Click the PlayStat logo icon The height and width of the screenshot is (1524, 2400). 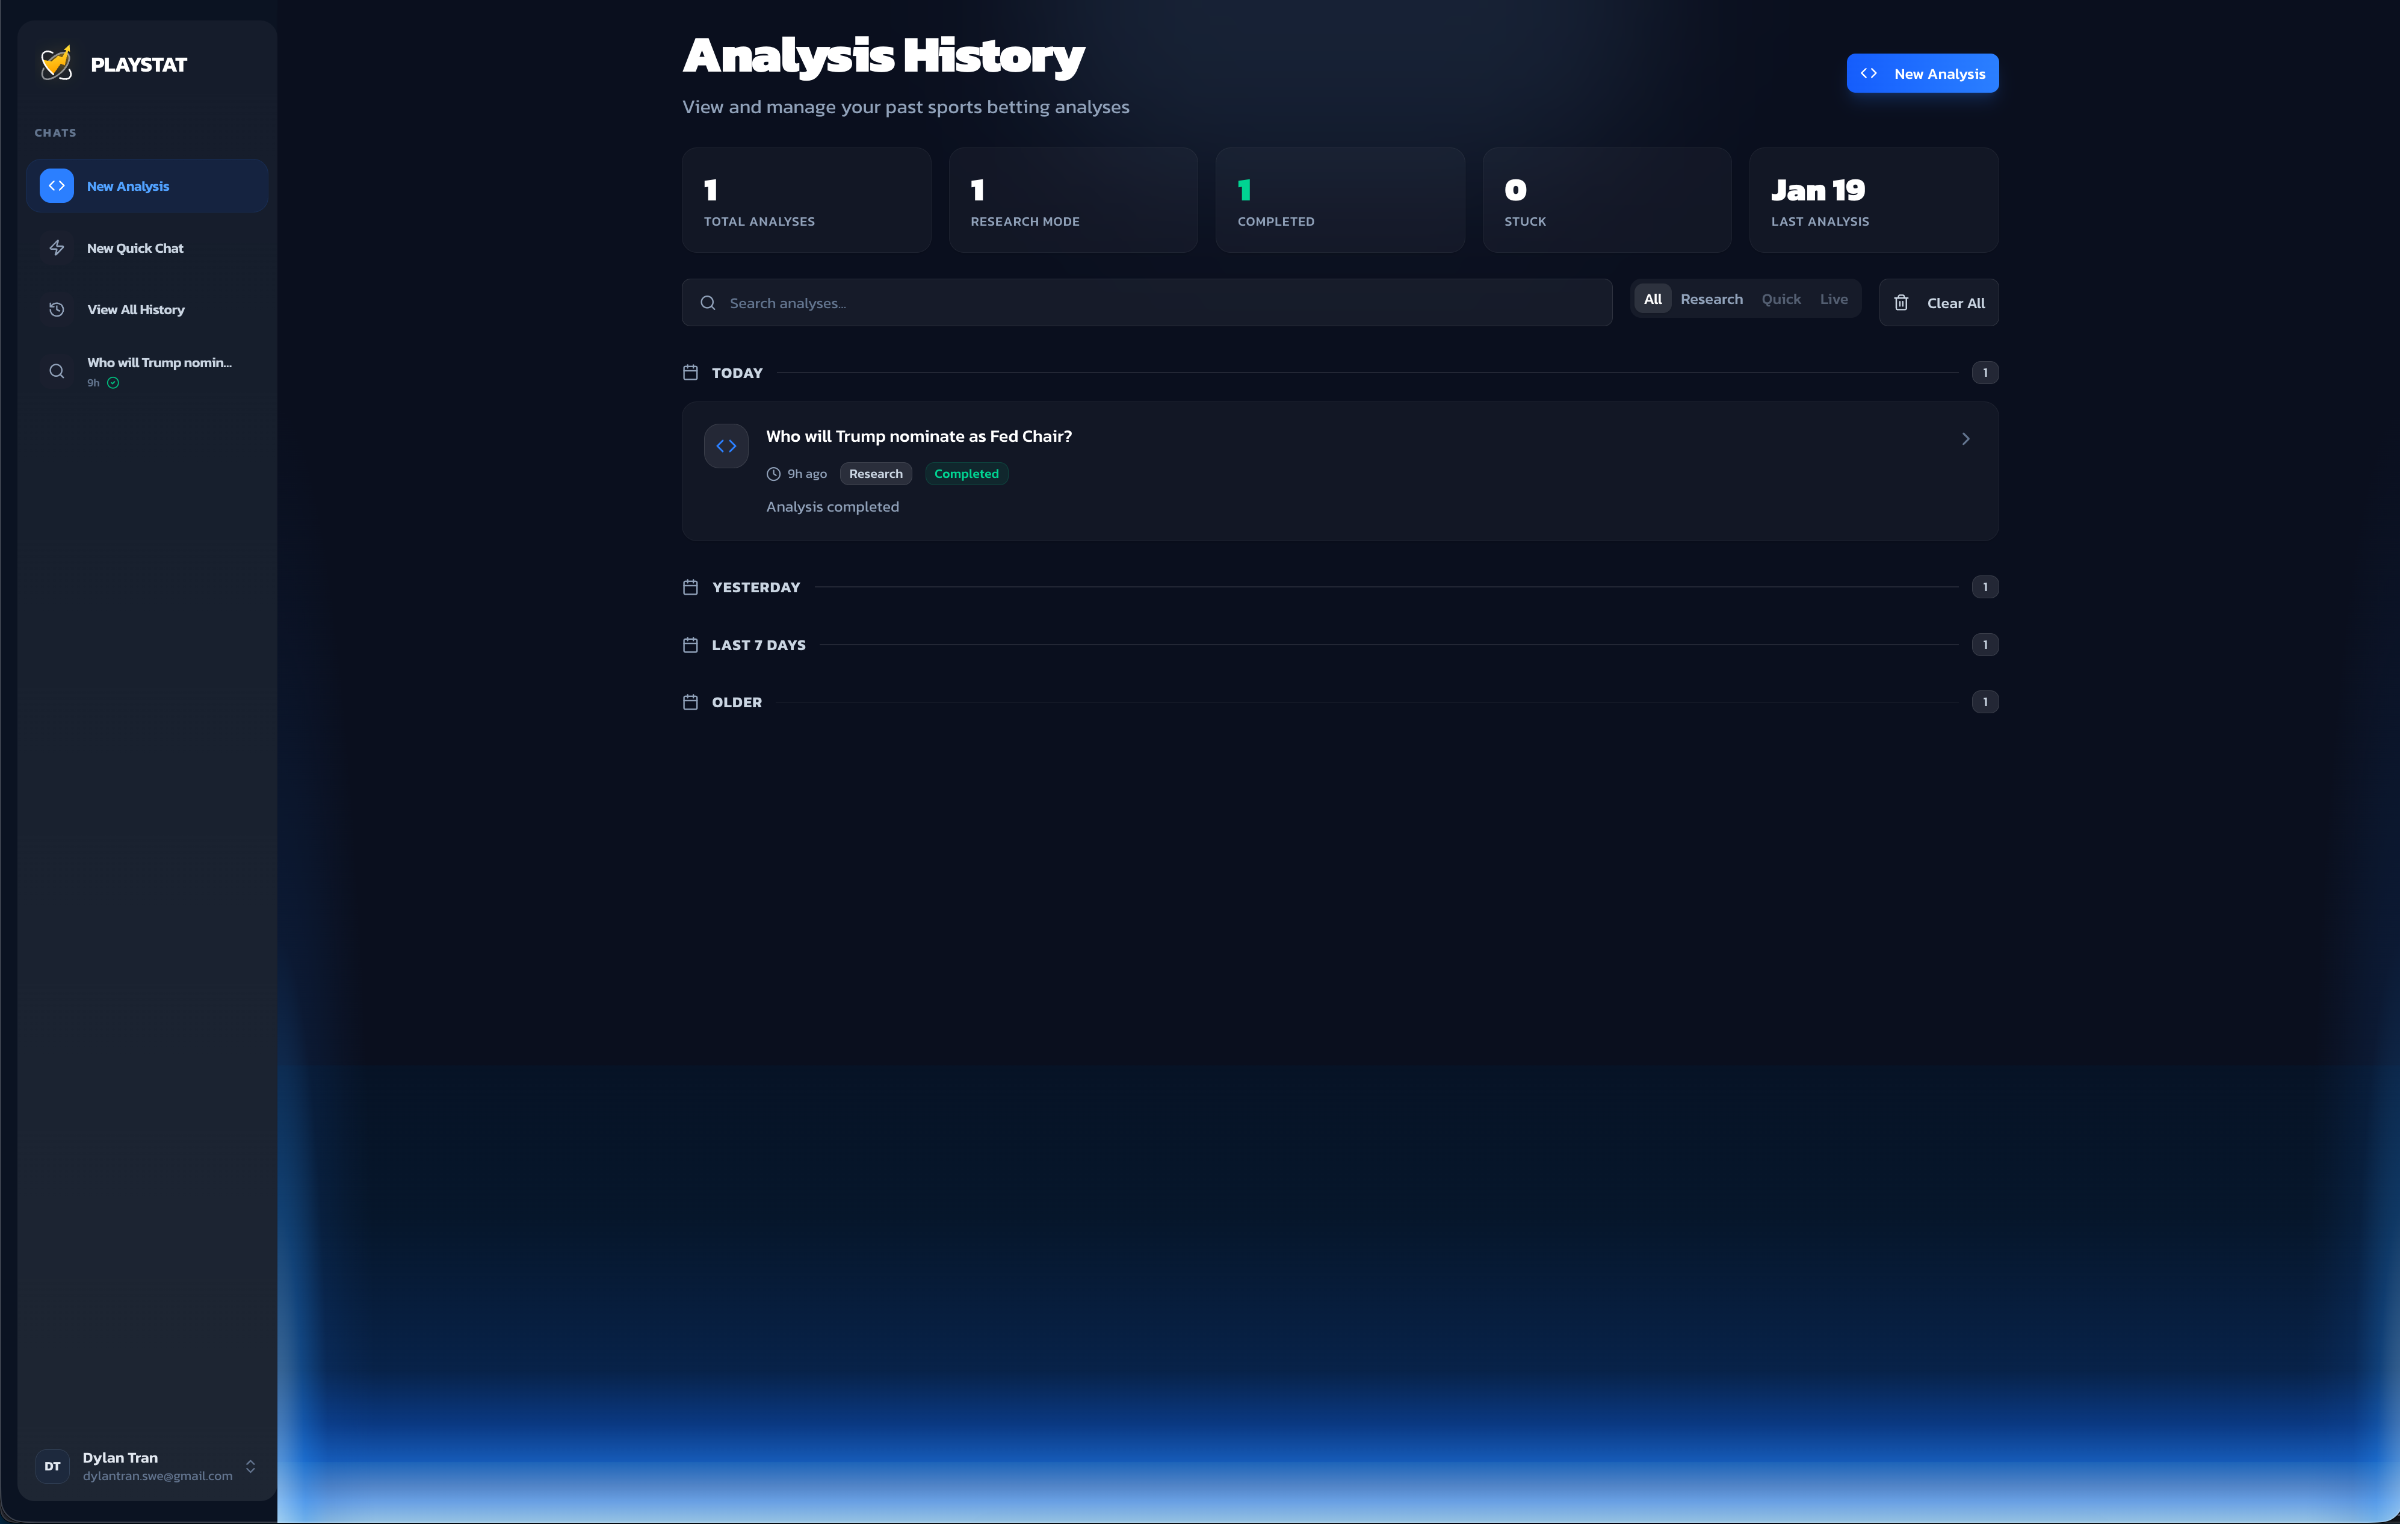click(56, 63)
